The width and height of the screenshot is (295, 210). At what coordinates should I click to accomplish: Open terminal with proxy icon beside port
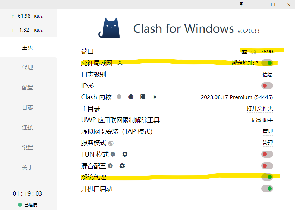(x=244, y=52)
